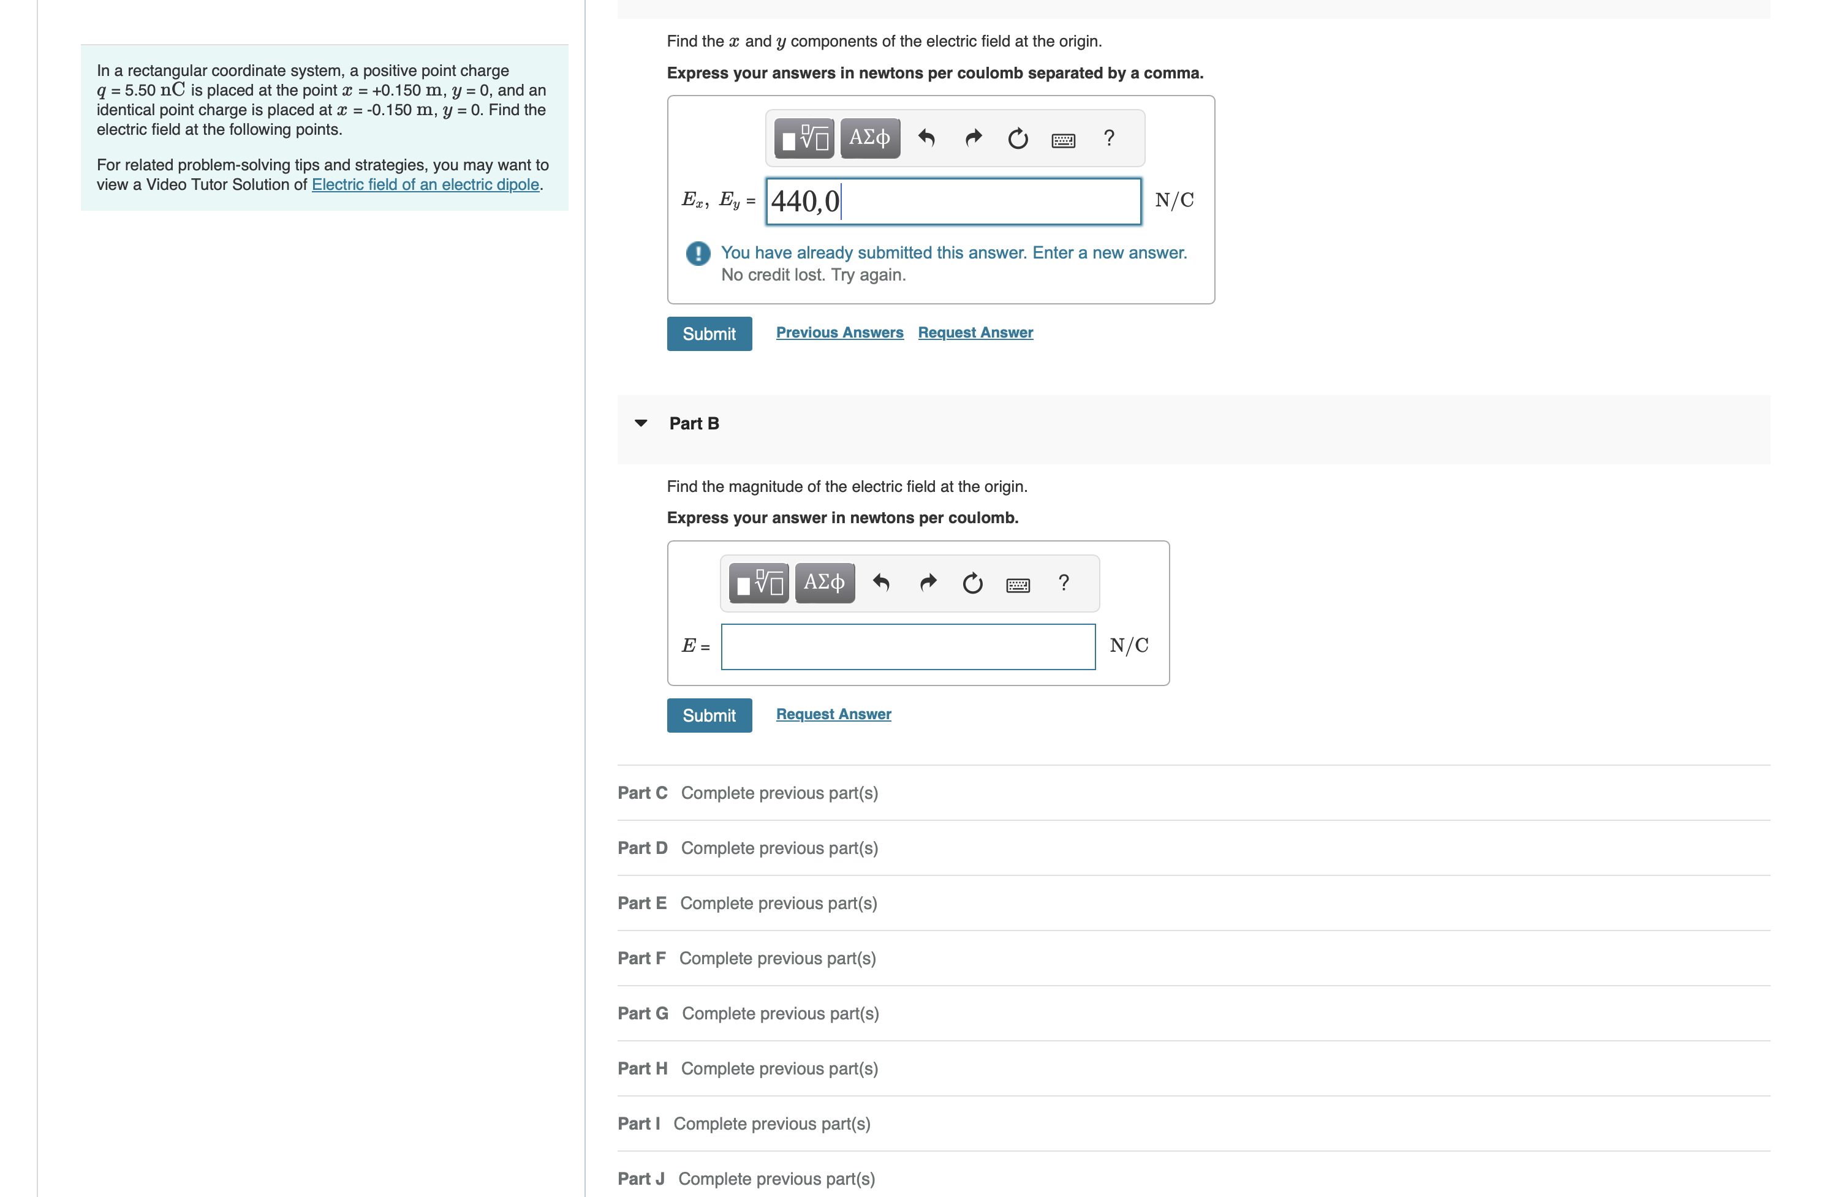Click the Part B E answer field

tap(907, 647)
